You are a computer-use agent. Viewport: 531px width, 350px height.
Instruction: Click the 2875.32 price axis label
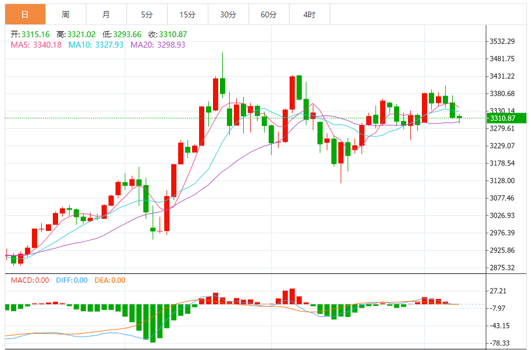[x=502, y=268]
